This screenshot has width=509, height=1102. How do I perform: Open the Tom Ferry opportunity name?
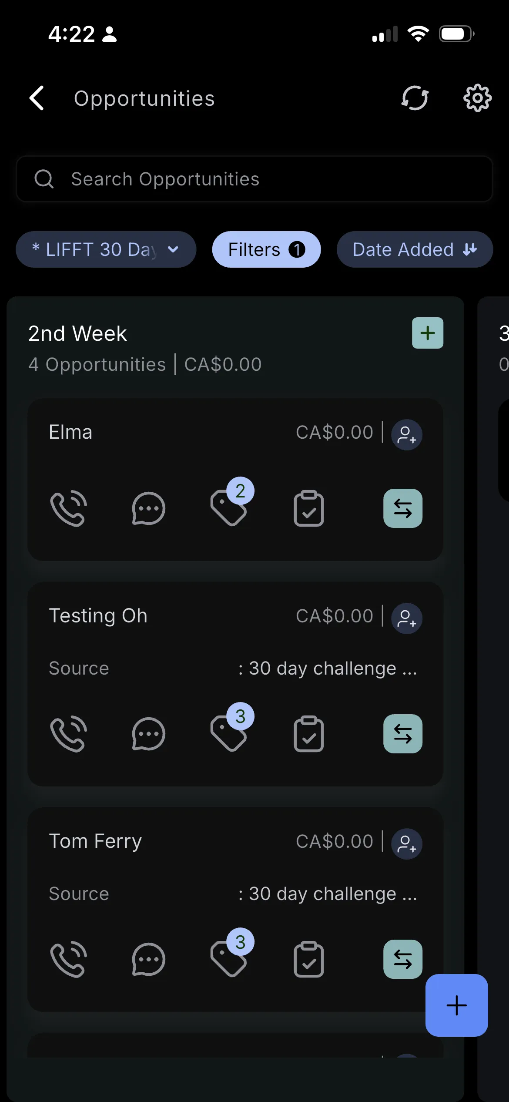(x=95, y=841)
